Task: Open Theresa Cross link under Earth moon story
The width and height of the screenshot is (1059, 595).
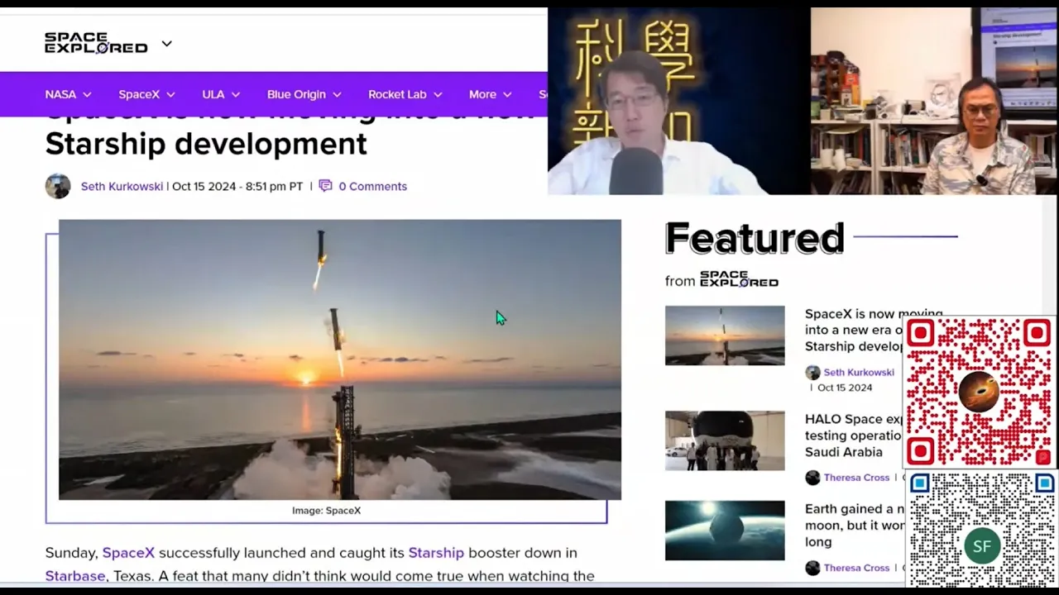Action: coord(856,568)
